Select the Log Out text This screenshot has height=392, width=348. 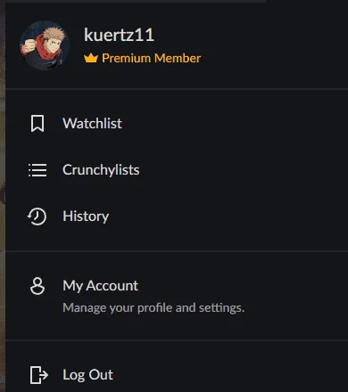pyautogui.click(x=87, y=375)
